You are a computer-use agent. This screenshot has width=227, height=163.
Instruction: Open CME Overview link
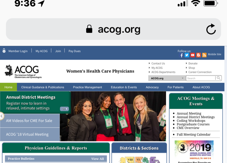pyautogui.click(x=188, y=128)
